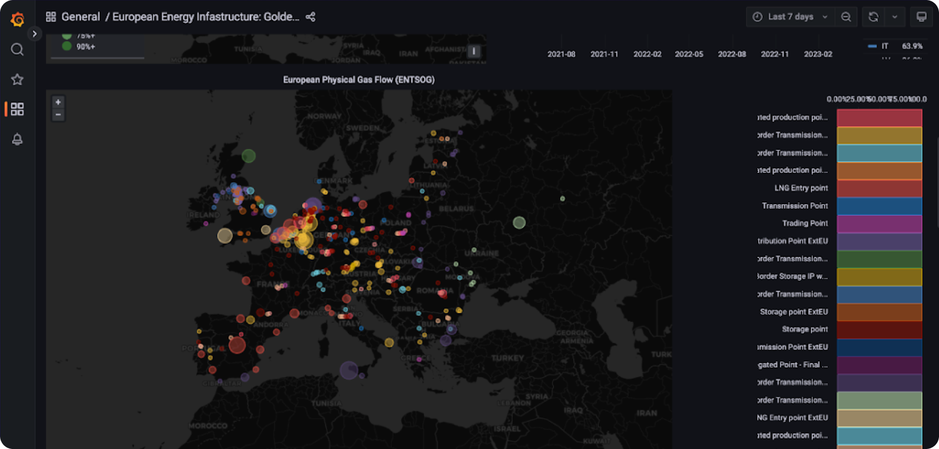Viewport: 939px width, 449px height.
Task: Click the LNG Entry point row label
Action: coord(801,188)
